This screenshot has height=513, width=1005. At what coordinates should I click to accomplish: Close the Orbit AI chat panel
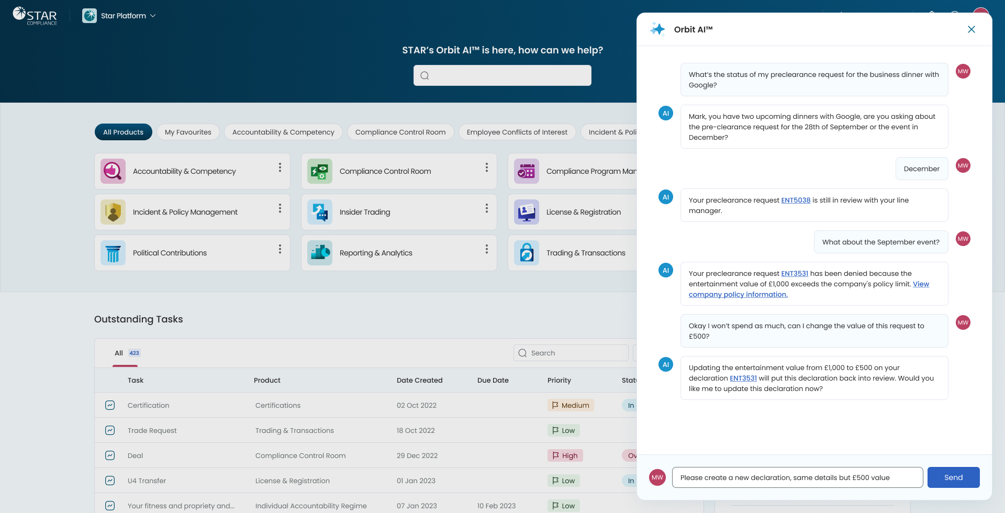(x=971, y=29)
